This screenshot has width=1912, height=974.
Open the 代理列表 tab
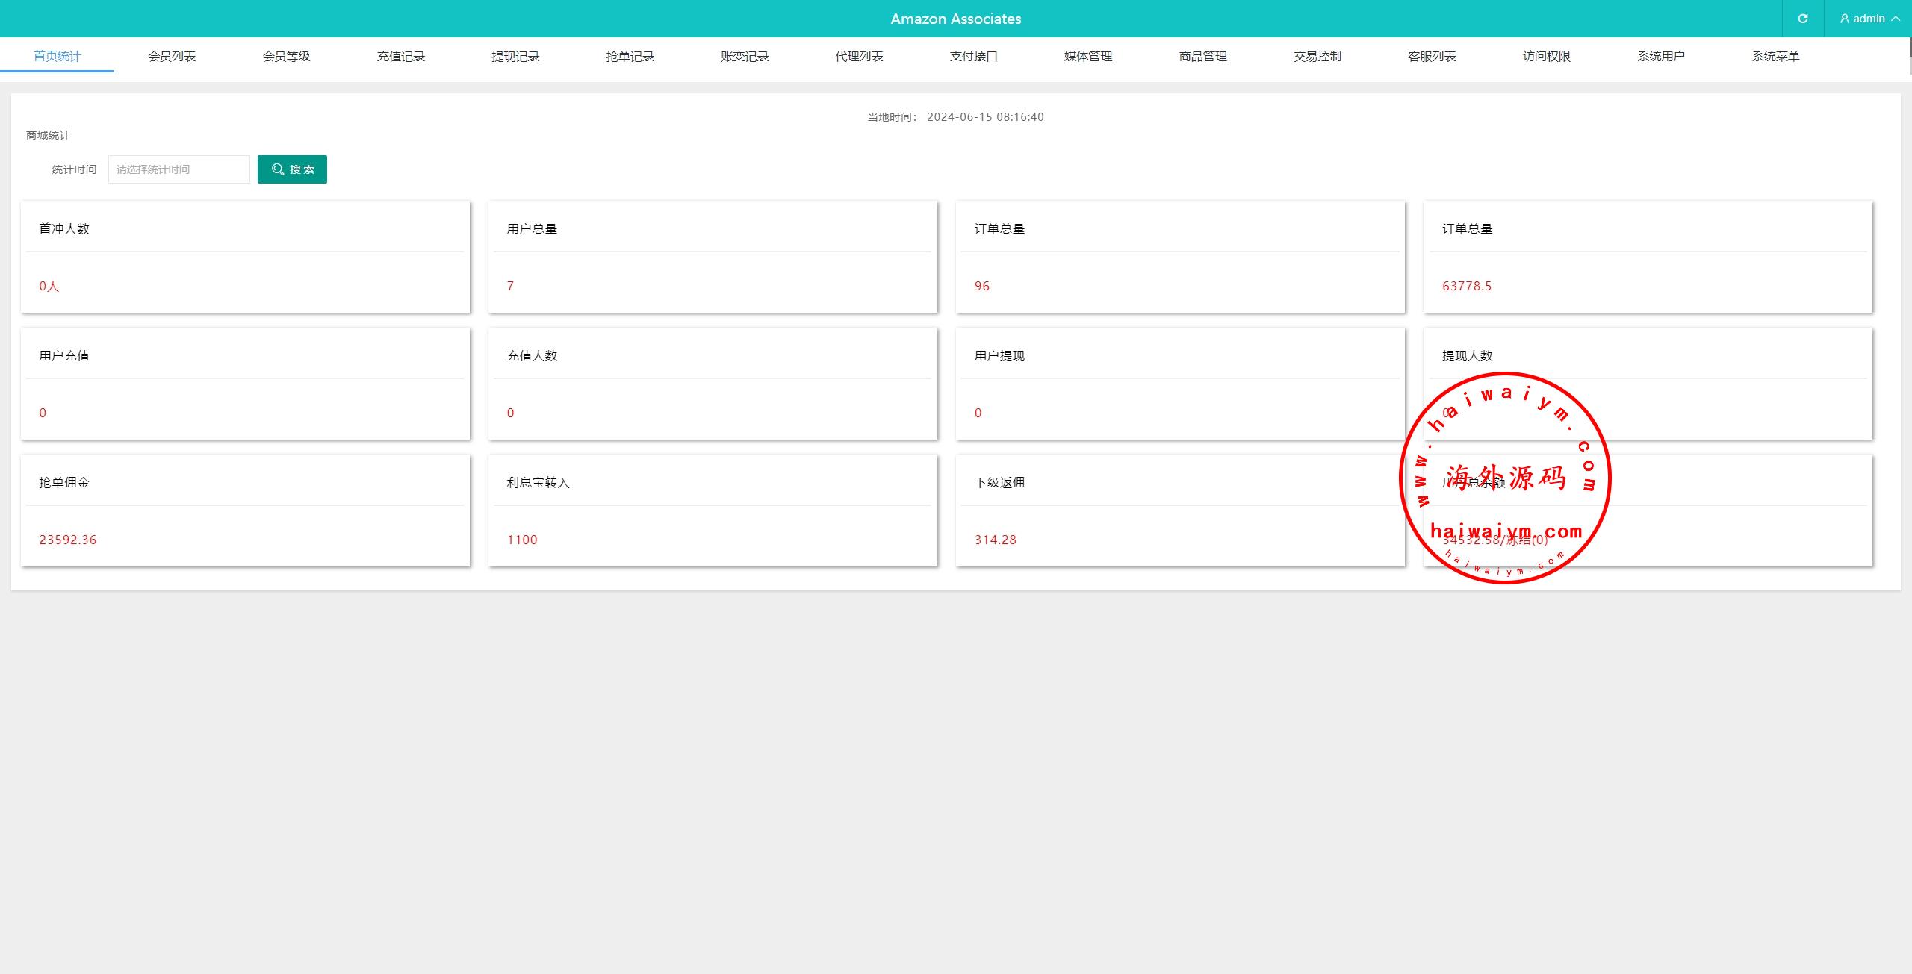pyautogui.click(x=859, y=56)
